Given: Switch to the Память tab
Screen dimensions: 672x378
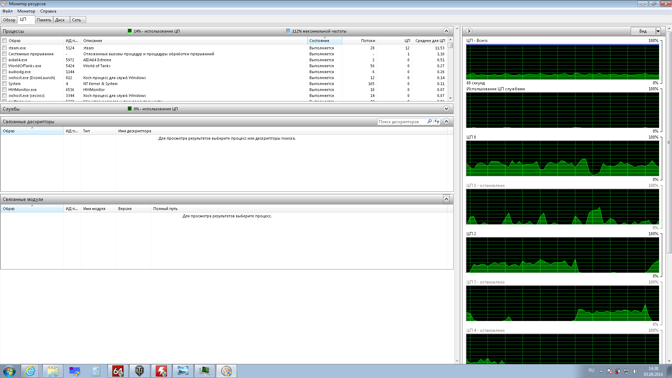Looking at the screenshot, I should pos(44,20).
